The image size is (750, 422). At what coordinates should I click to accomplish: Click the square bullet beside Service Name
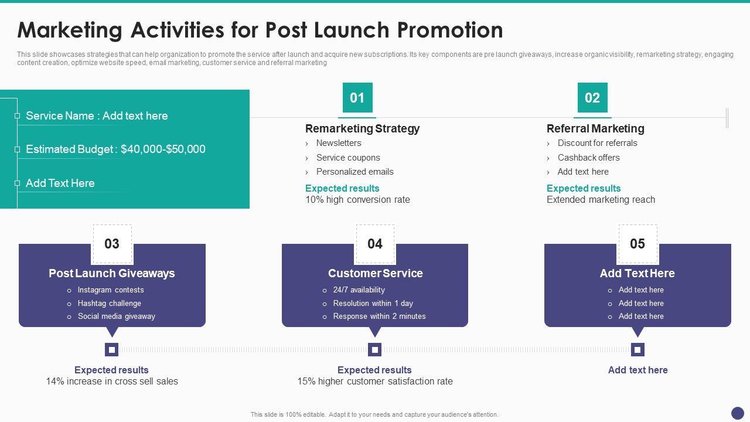[18, 116]
